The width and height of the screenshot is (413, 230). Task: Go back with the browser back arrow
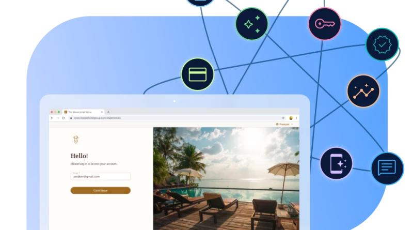(x=52, y=118)
